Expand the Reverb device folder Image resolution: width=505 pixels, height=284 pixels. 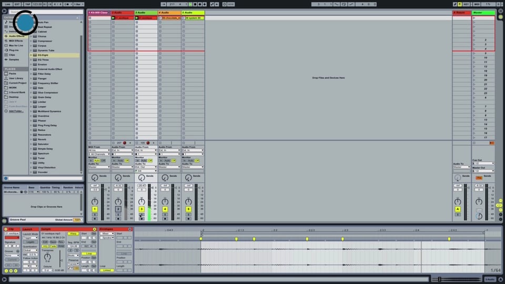pyautogui.click(x=31, y=139)
